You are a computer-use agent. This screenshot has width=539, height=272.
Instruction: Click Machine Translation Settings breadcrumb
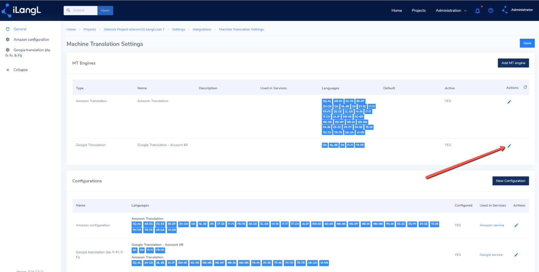click(241, 29)
